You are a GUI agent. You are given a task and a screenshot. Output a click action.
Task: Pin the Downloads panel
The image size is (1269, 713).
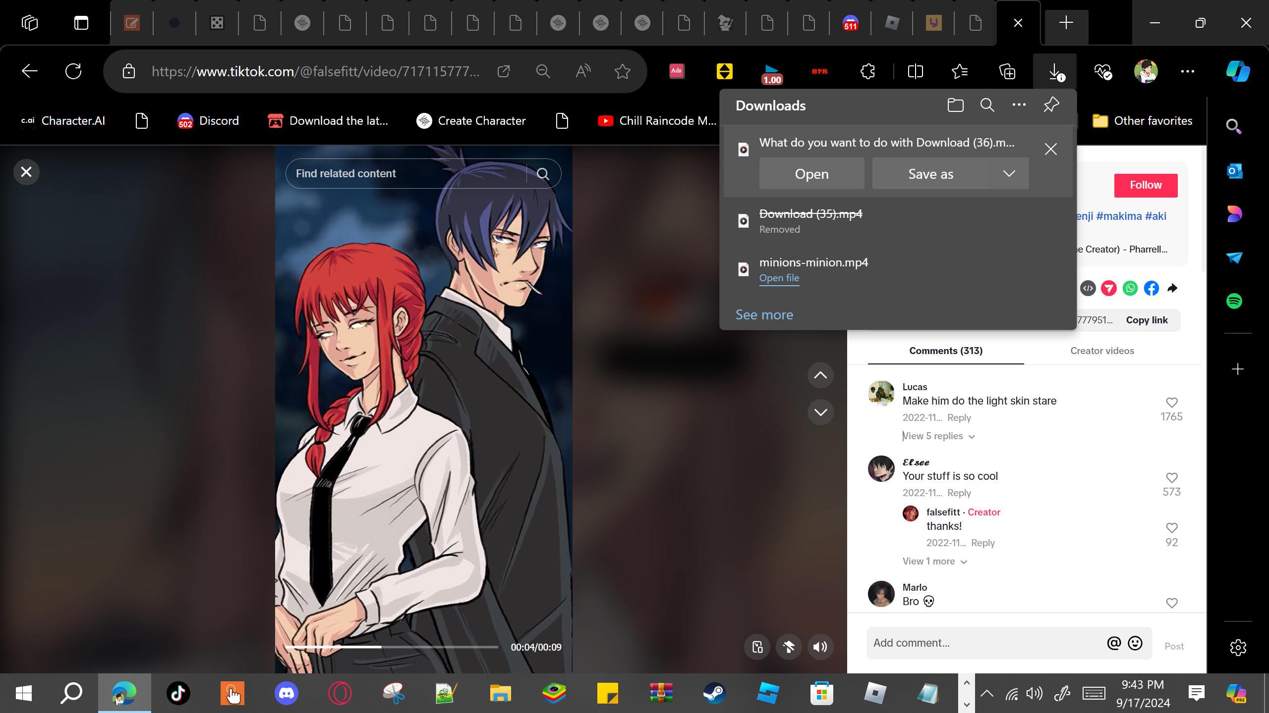coord(1051,105)
